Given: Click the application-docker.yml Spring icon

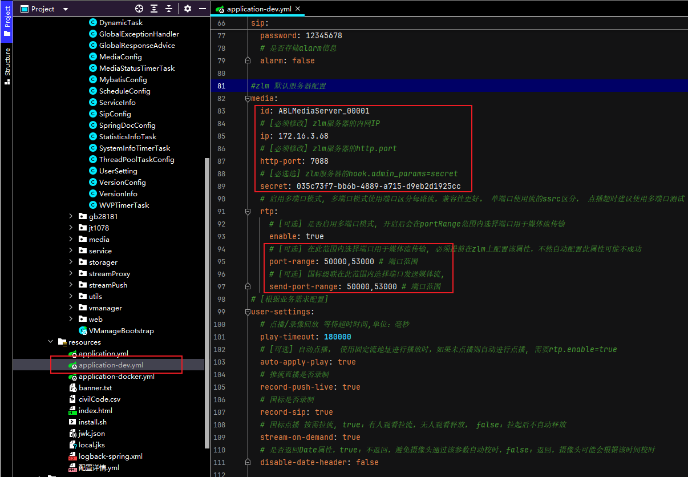Looking at the screenshot, I should point(72,376).
